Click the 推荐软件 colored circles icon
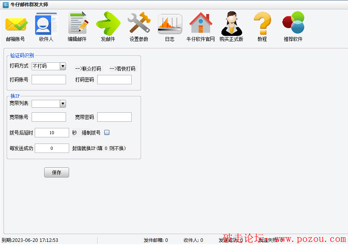The width and height of the screenshot is (348, 245). click(x=293, y=24)
